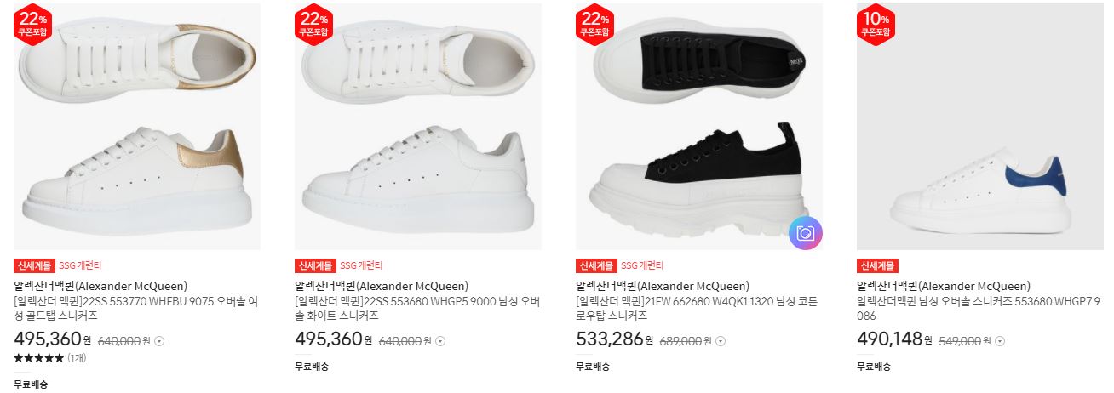Open the 21FW 662680 W4QK1 1320 product title
Screen dimensions: 1114x393
coord(698,308)
